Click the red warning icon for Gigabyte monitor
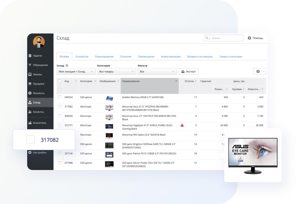Viewport: 300px width, 204px height. (182, 125)
